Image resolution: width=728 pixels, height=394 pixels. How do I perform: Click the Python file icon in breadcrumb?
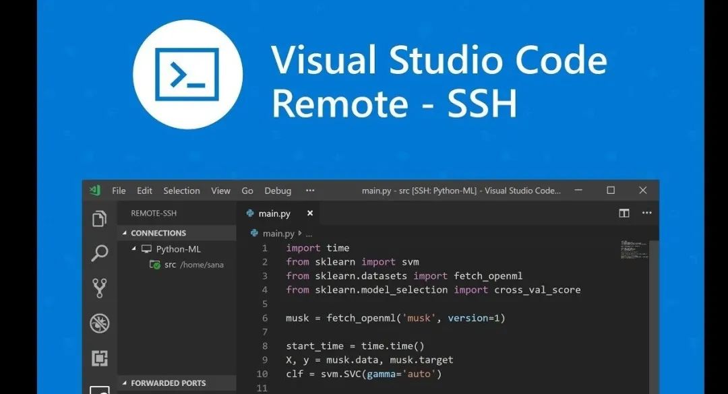click(254, 233)
